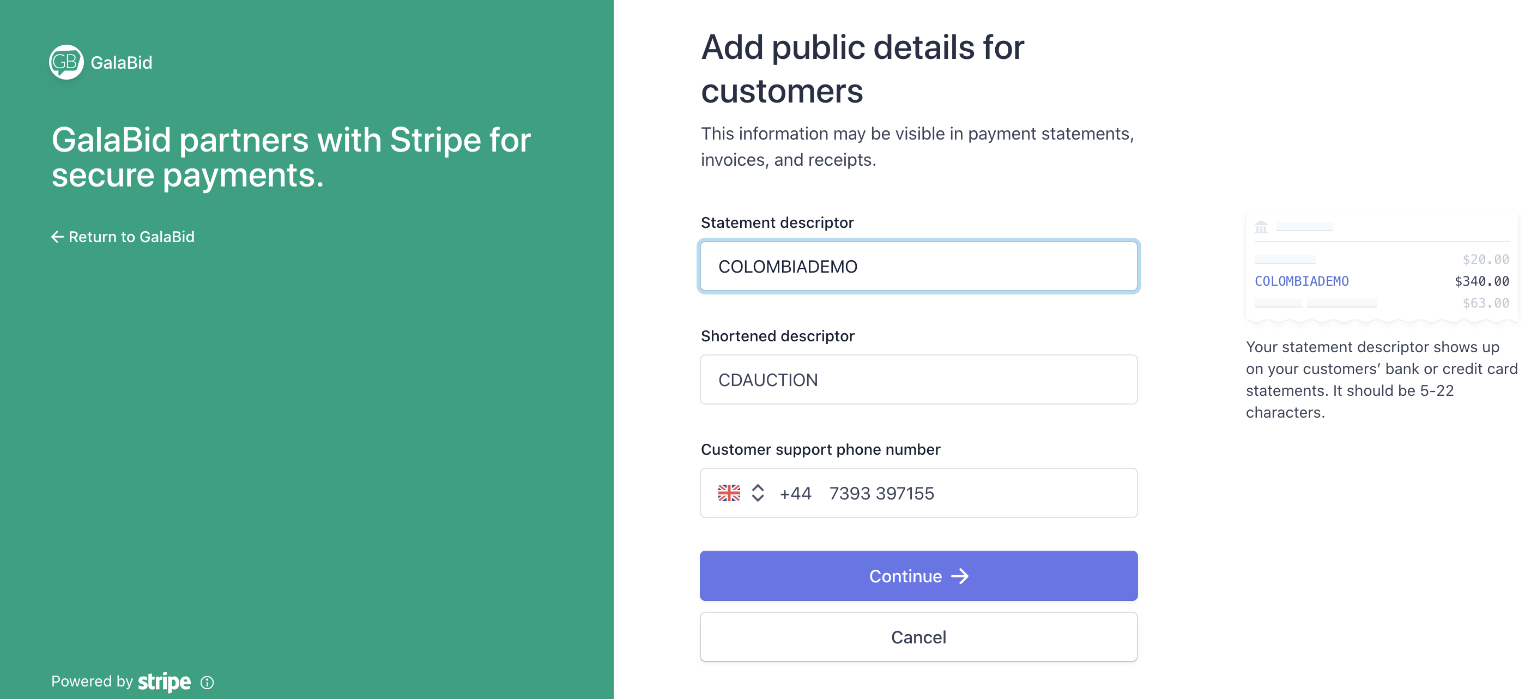Cancel the public details form
This screenshot has width=1537, height=699.
click(x=918, y=637)
